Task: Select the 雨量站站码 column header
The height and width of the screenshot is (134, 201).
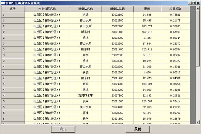Action: click(117, 9)
